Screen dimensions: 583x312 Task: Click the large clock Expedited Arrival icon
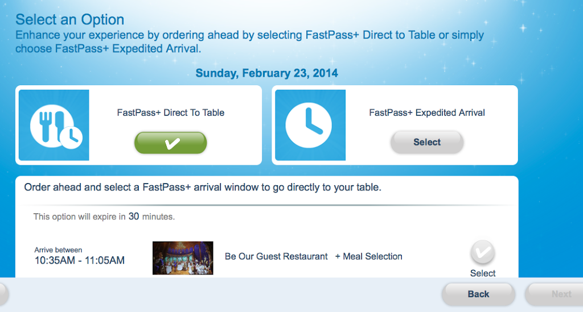(x=310, y=125)
